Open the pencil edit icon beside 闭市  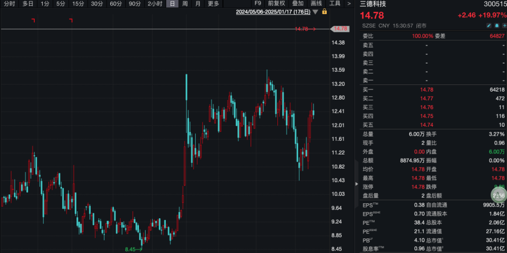point(489,25)
